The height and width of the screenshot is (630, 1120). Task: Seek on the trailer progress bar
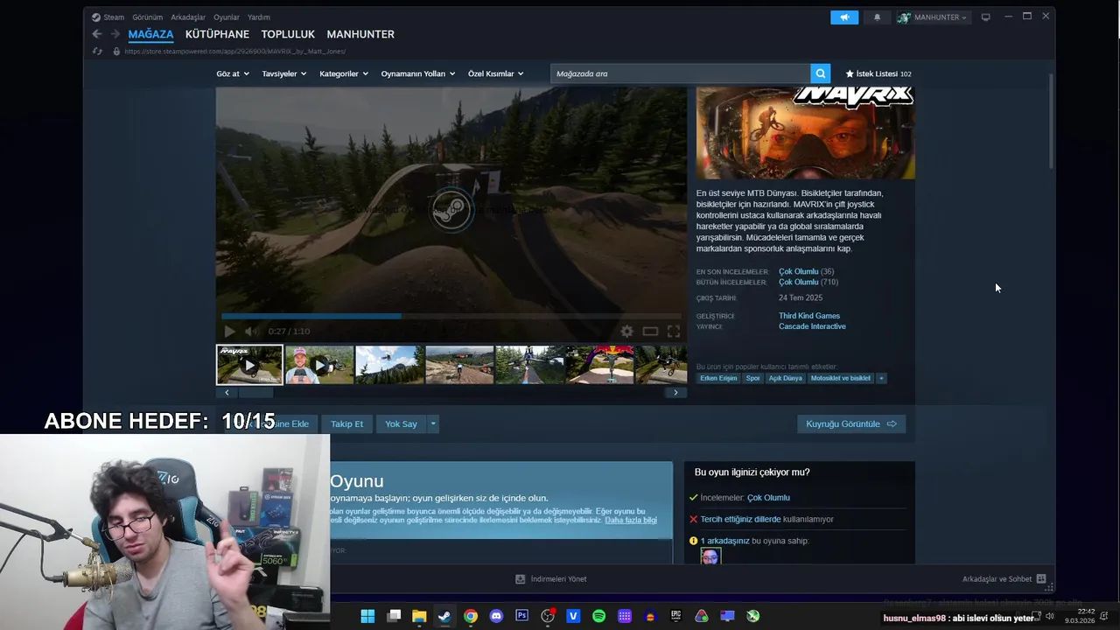(x=451, y=316)
